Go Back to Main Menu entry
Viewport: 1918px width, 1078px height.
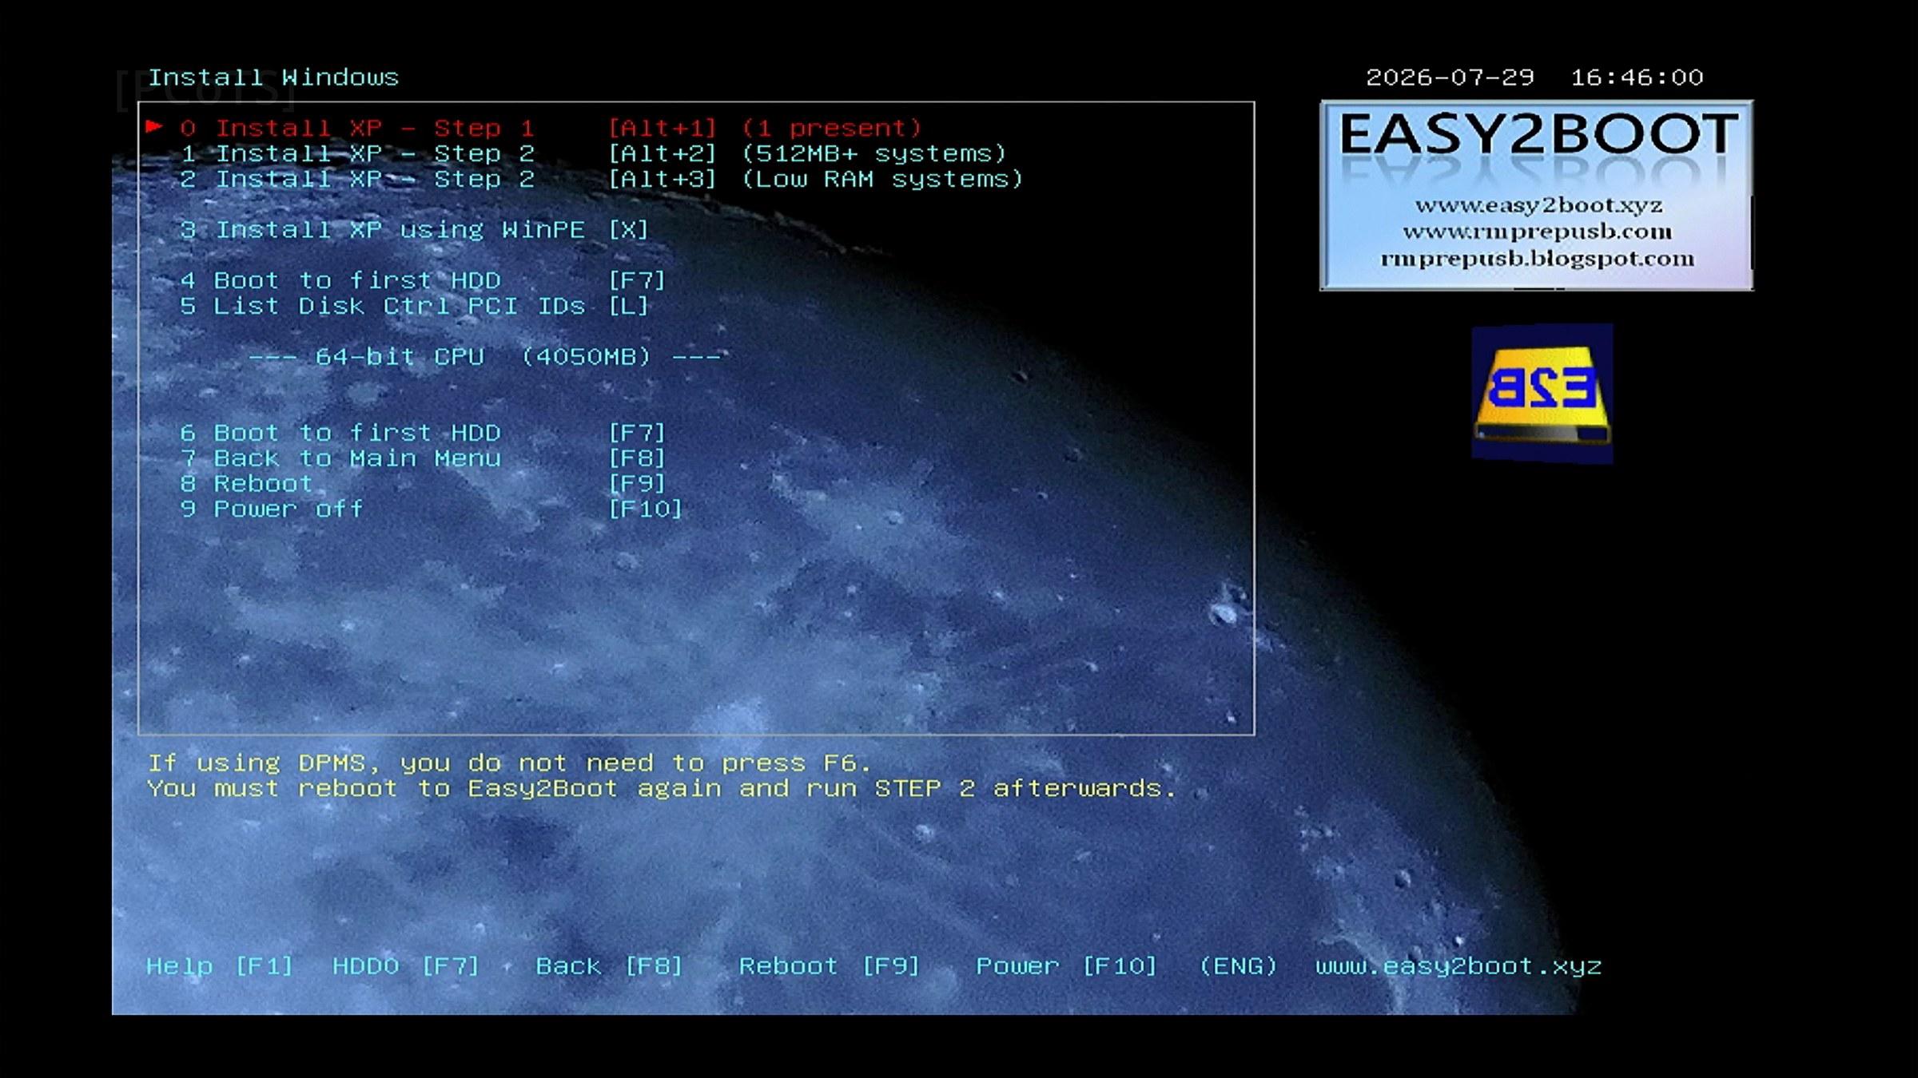pos(422,458)
